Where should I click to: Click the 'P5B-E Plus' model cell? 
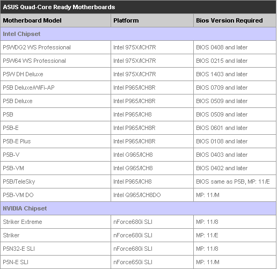pos(55,141)
